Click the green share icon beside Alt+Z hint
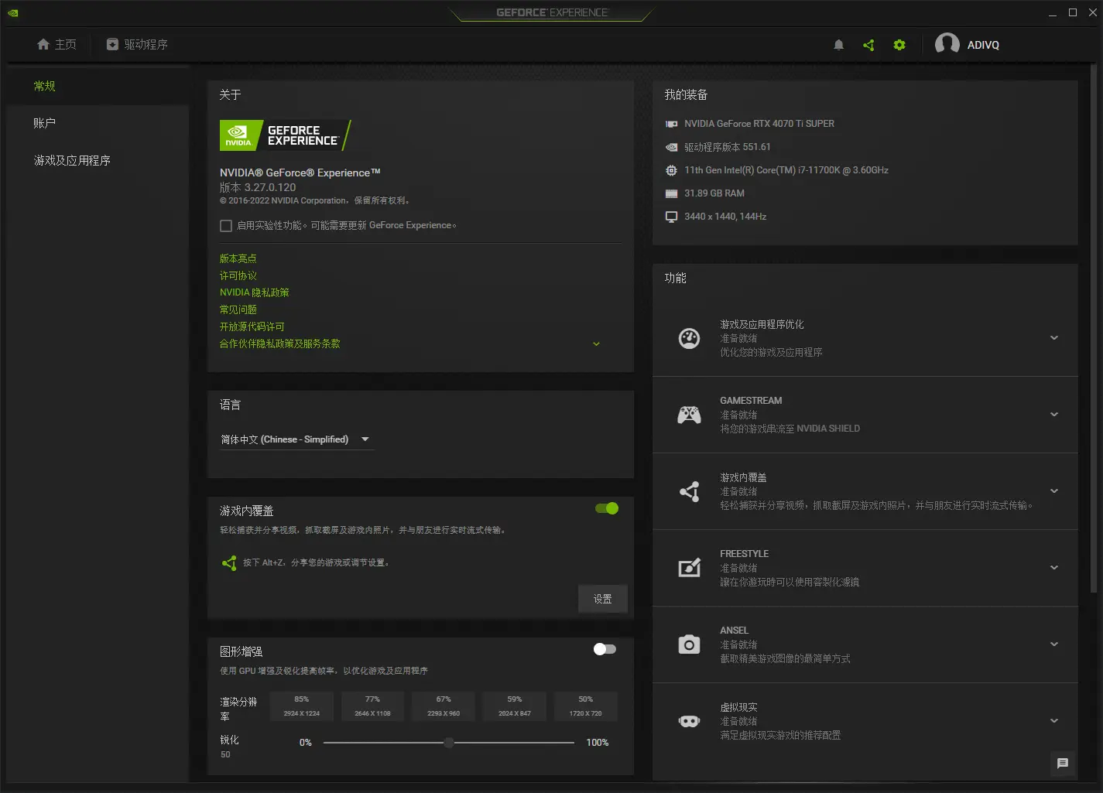Screen dimensions: 1103x793 229,563
